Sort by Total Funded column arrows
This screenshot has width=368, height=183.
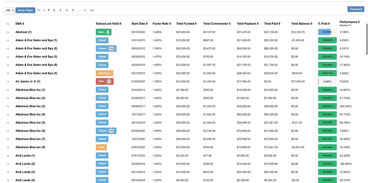click(196, 24)
